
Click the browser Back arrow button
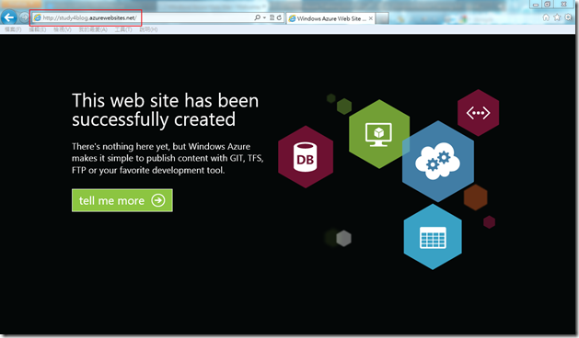click(8, 17)
